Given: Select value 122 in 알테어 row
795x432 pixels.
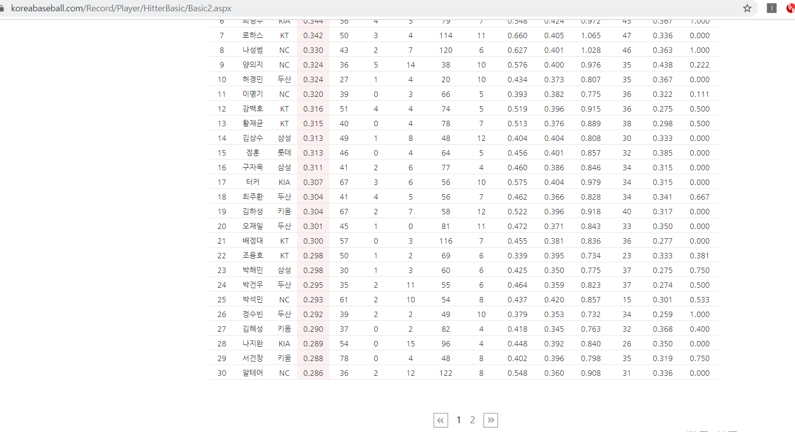Looking at the screenshot, I should tap(446, 373).
